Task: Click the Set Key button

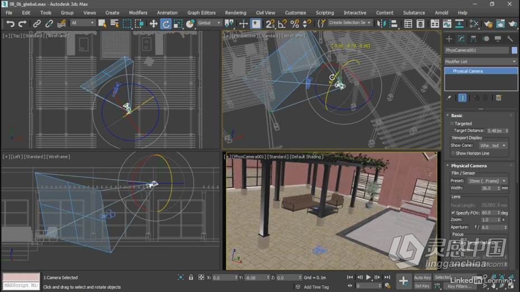Action: [423, 286]
